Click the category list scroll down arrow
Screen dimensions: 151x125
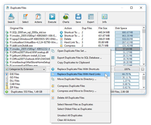tap(144, 87)
